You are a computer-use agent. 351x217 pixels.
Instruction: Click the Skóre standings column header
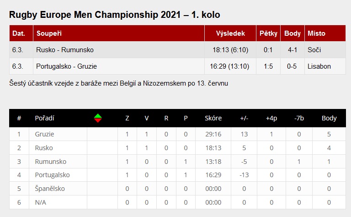click(x=213, y=118)
